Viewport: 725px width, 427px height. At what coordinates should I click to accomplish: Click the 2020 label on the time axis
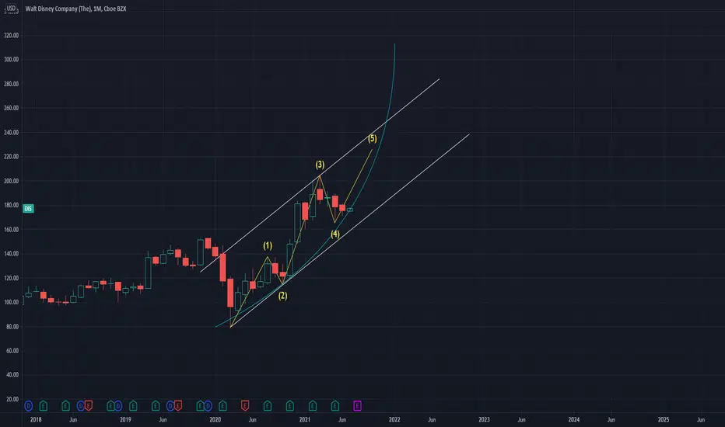[x=215, y=419]
